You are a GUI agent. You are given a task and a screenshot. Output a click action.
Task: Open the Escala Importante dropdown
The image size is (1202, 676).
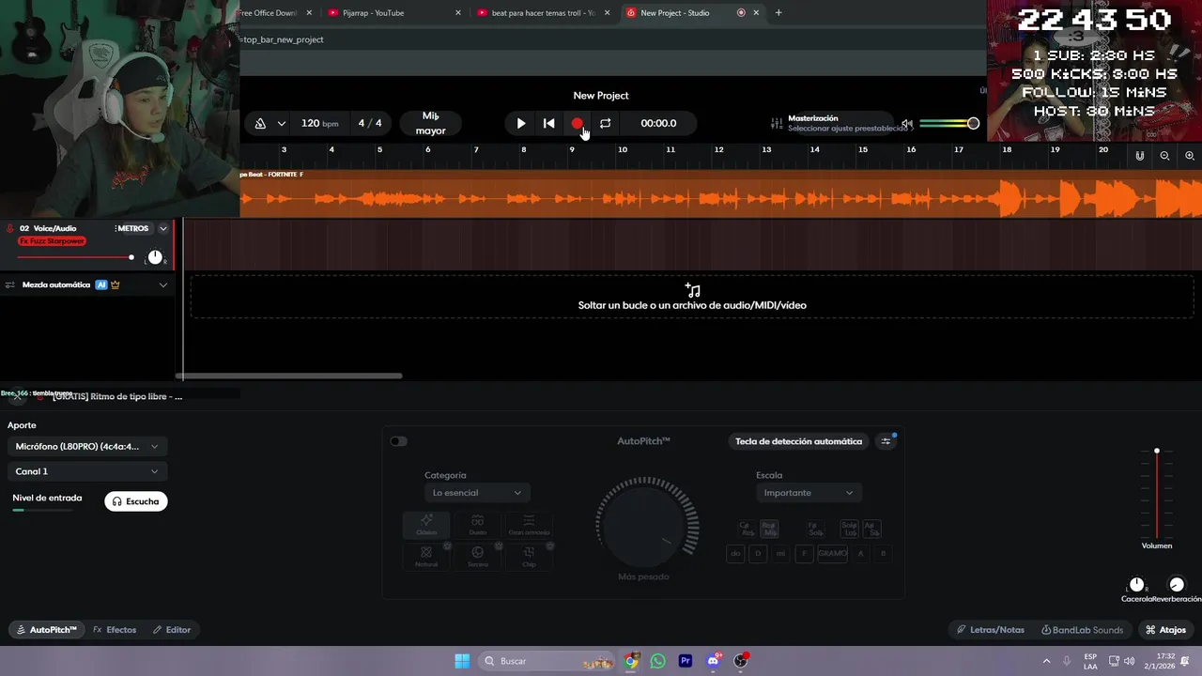coord(809,493)
